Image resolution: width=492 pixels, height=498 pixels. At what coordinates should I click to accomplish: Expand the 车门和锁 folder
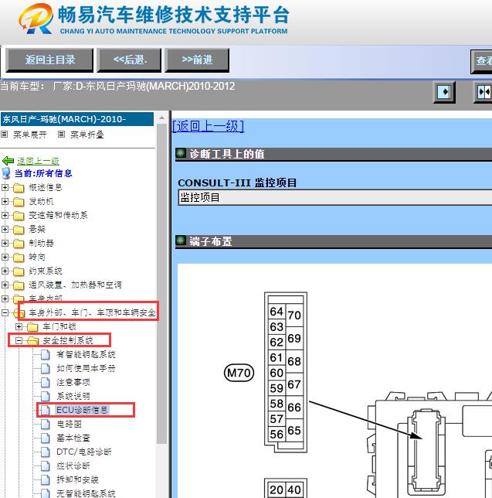(x=19, y=326)
